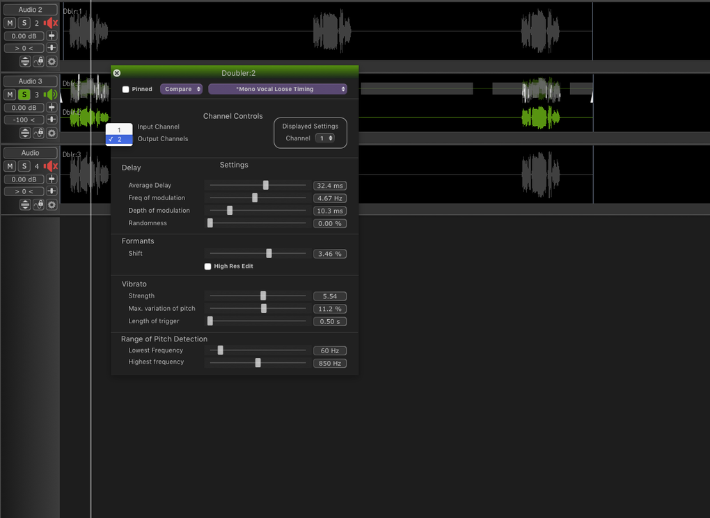Choose option 1 in the open channel popup
The width and height of the screenshot is (710, 518).
click(x=119, y=130)
